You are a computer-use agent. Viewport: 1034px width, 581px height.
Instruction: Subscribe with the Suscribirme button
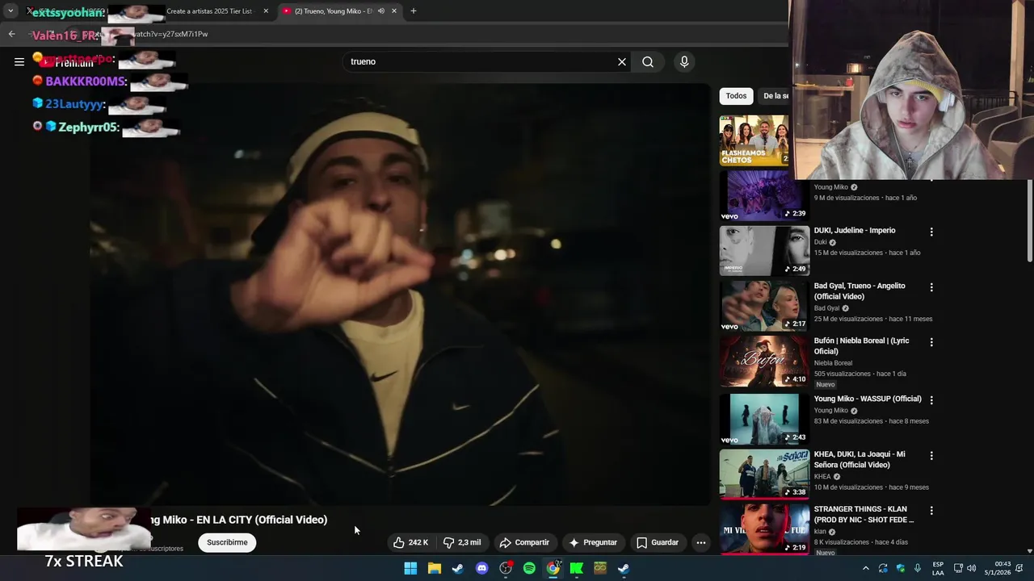click(227, 542)
